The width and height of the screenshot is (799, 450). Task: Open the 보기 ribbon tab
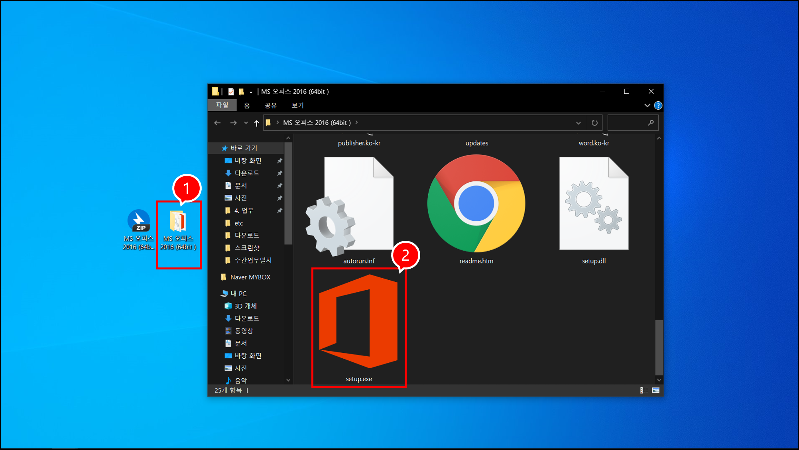(297, 105)
